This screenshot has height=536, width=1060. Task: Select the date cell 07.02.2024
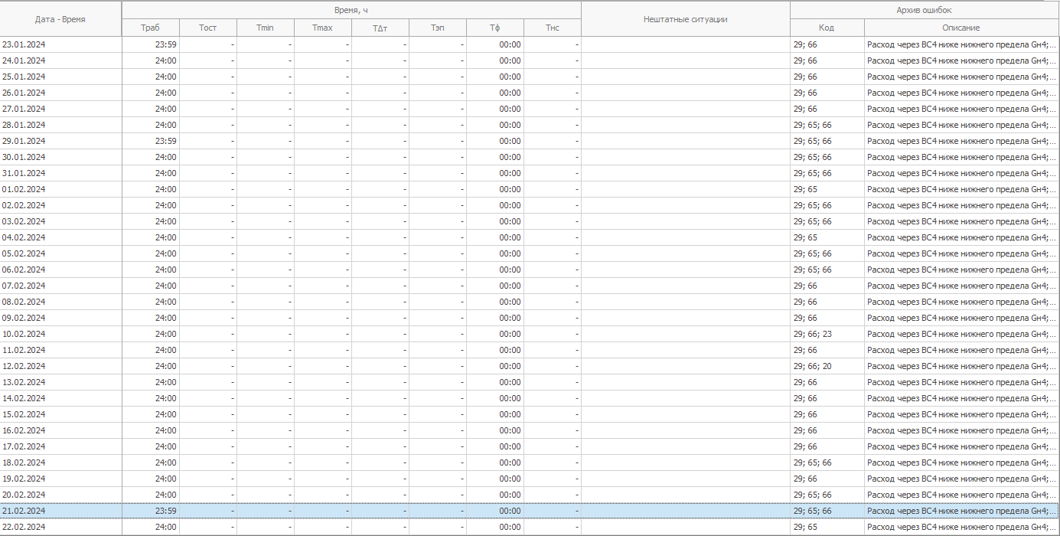pos(60,286)
